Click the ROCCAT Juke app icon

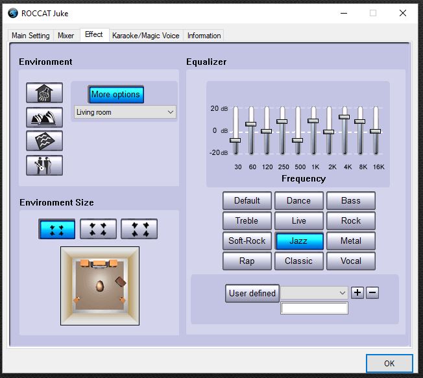pos(13,13)
